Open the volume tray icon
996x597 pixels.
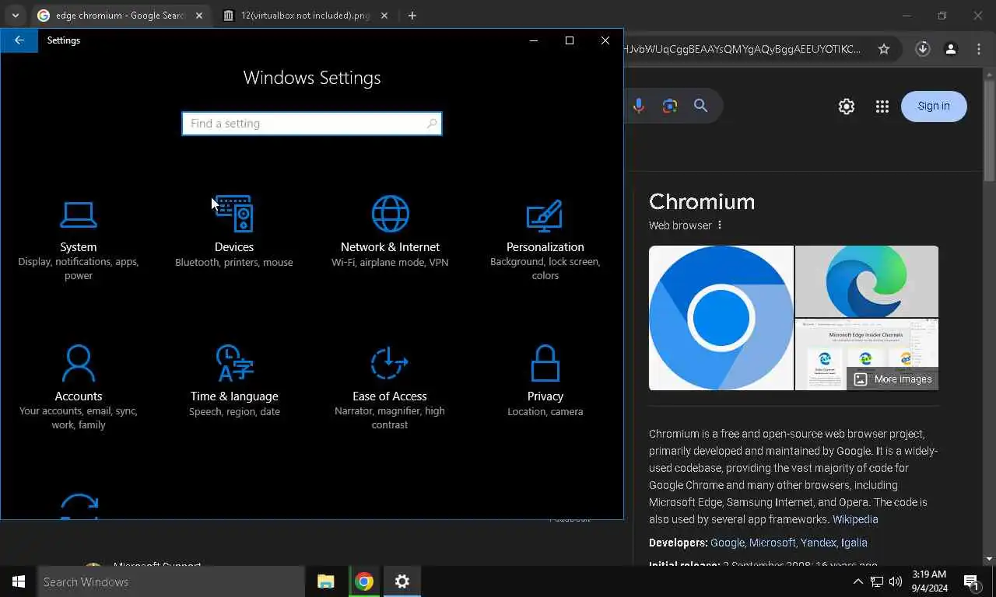[896, 581]
